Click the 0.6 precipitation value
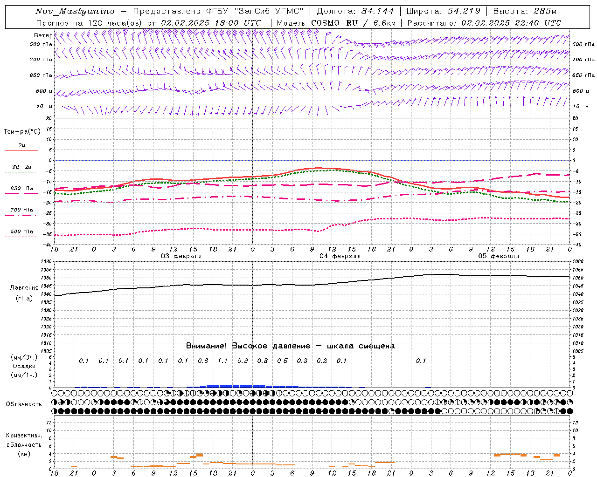This screenshot has height=477, width=597. point(203,361)
